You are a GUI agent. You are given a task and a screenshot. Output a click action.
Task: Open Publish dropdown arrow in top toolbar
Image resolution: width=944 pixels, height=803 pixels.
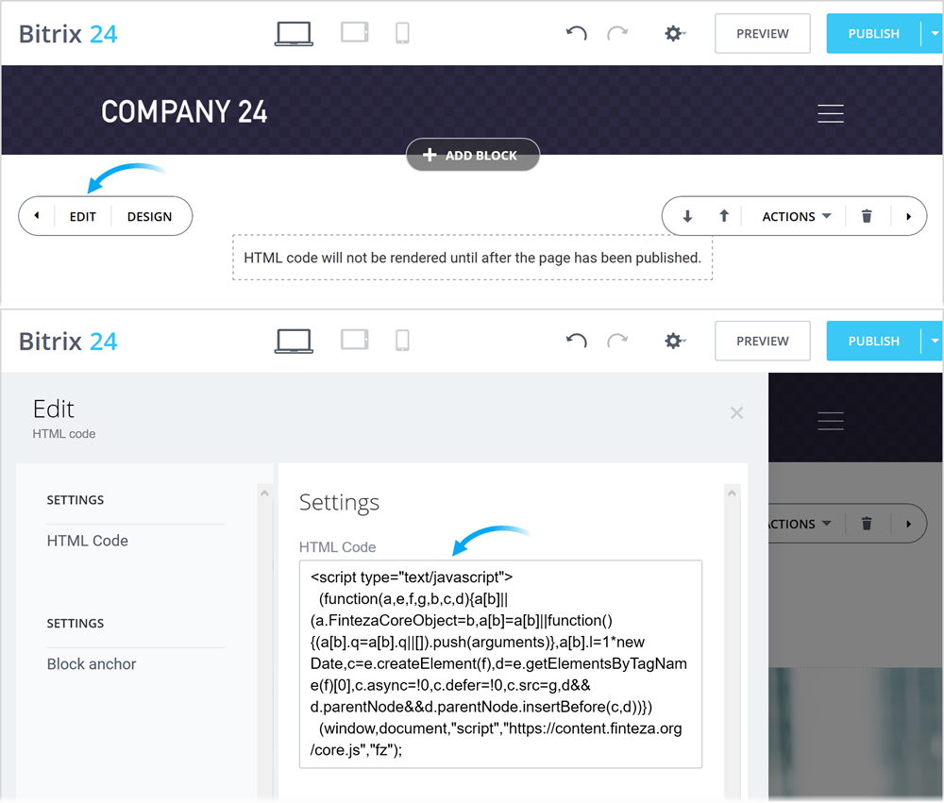934,33
